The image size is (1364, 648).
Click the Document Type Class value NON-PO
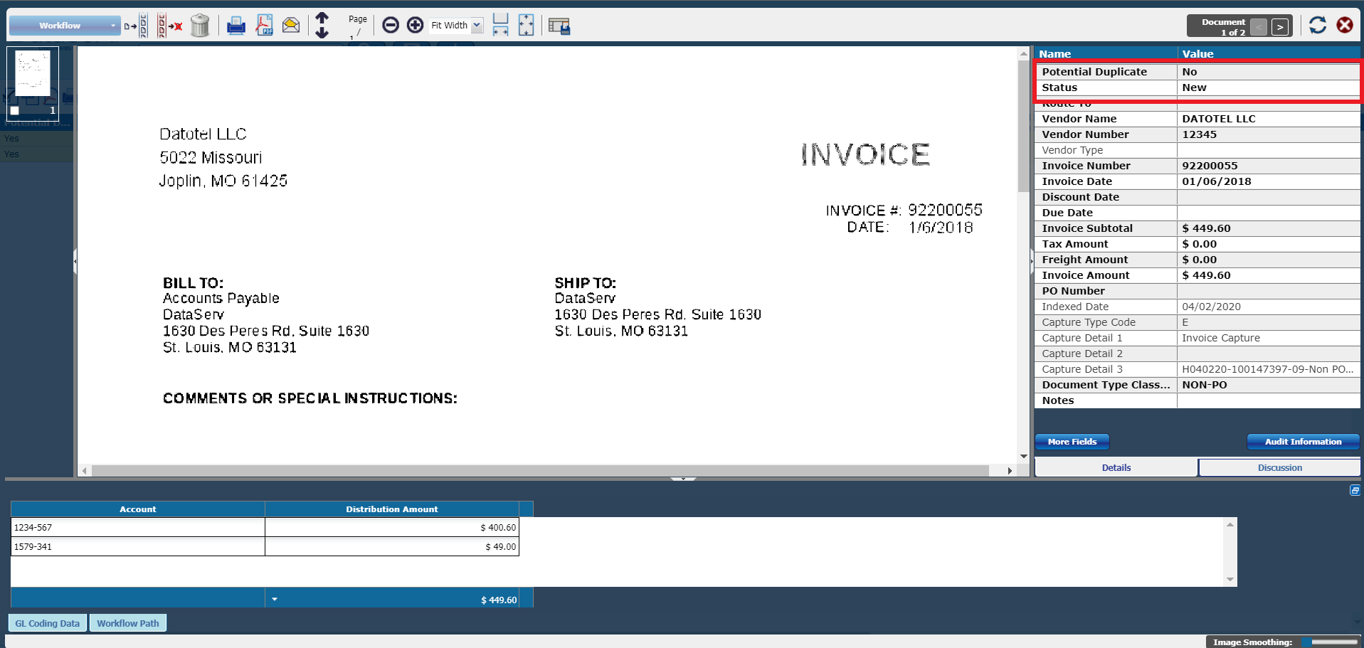pos(1269,385)
